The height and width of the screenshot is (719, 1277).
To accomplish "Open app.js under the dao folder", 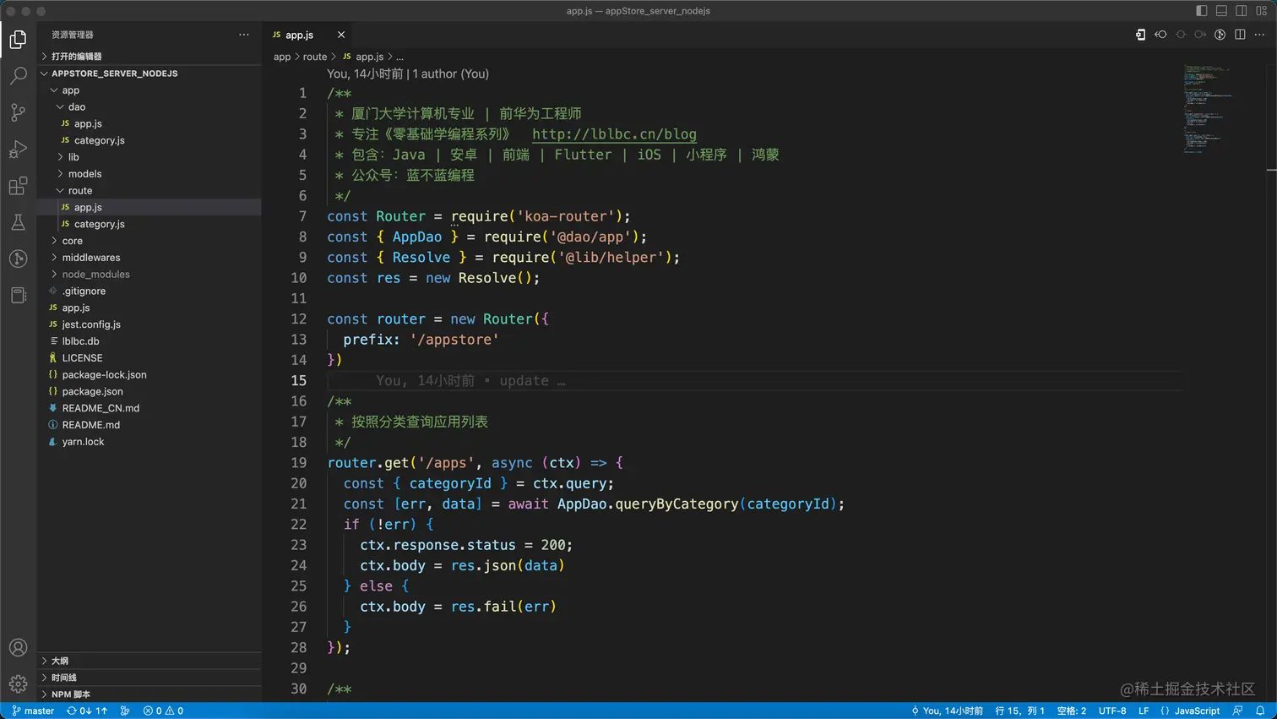I will coord(149,123).
